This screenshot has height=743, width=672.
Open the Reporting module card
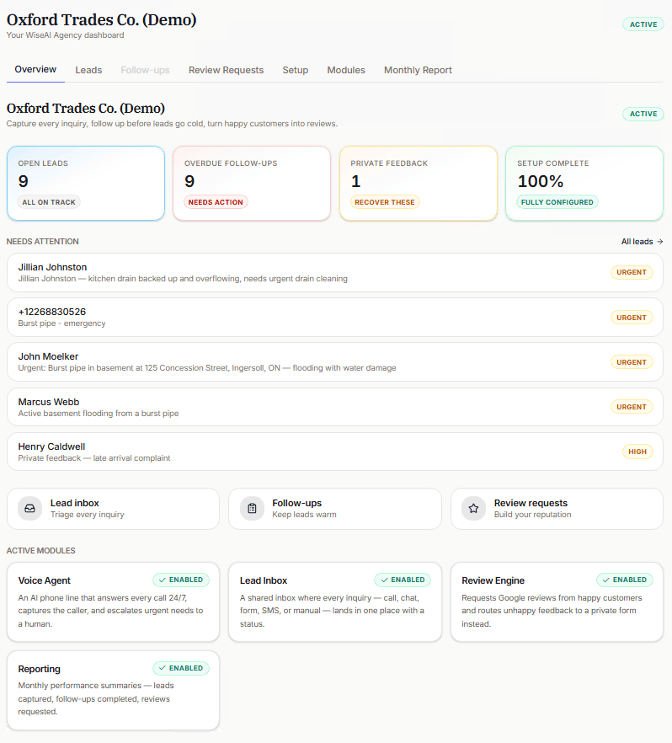113,691
